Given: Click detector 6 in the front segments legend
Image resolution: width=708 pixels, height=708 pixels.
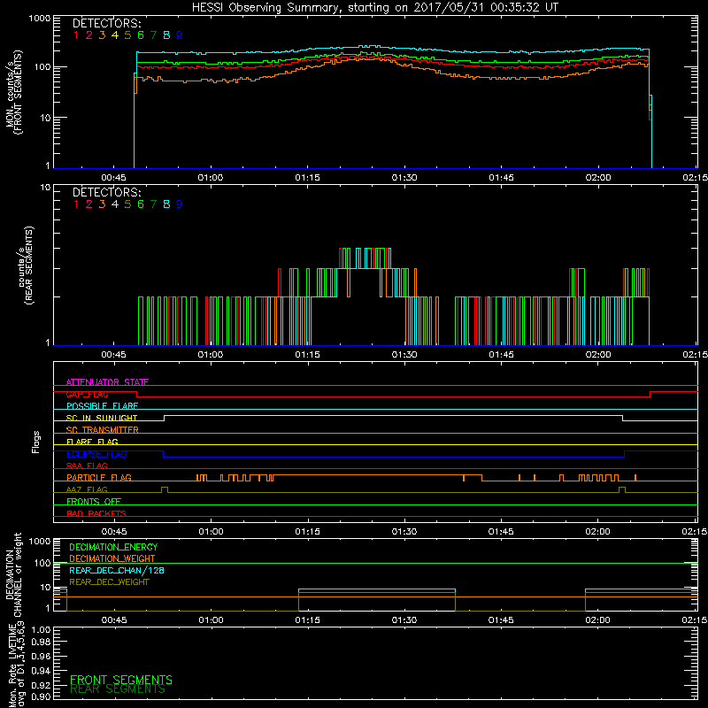Looking at the screenshot, I should (141, 35).
